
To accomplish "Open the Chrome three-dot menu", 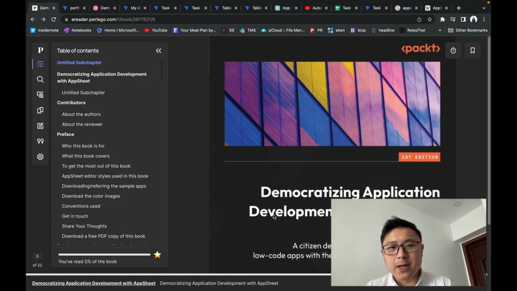I will (484, 20).
